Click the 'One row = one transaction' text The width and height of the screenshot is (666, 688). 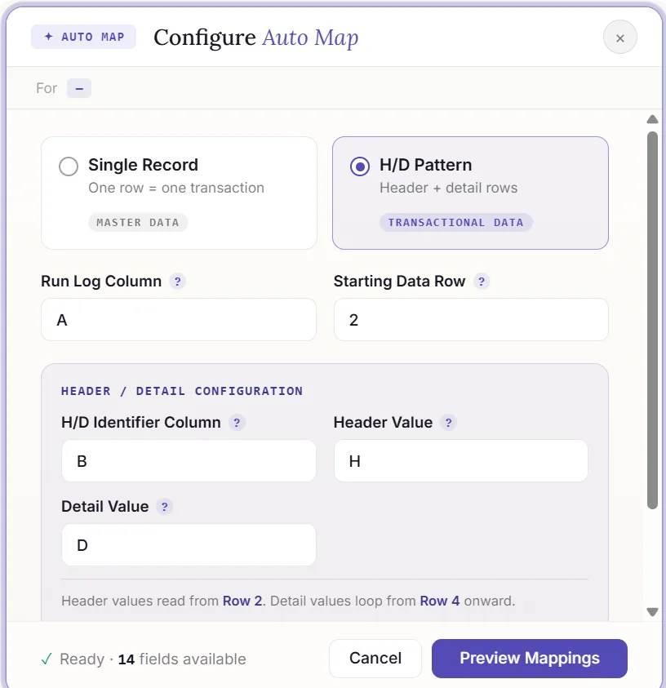pos(176,188)
